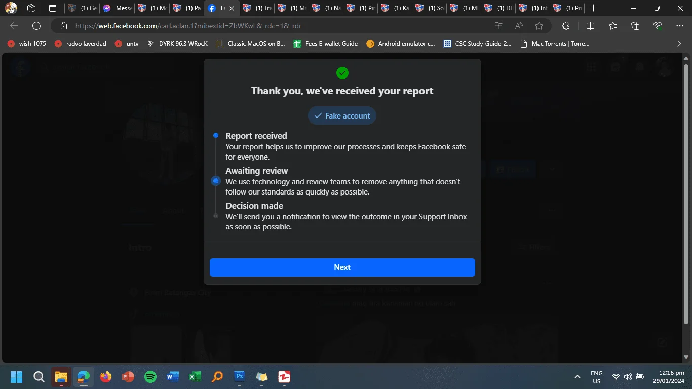Image resolution: width=692 pixels, height=389 pixels.
Task: Click the browser back arrow
Action: tap(14, 26)
